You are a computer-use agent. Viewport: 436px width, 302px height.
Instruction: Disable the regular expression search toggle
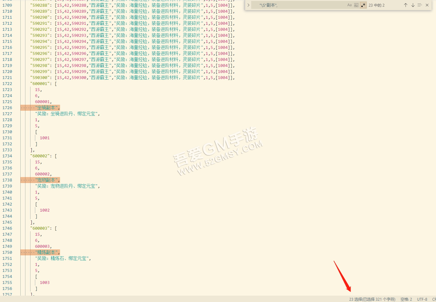363,5
